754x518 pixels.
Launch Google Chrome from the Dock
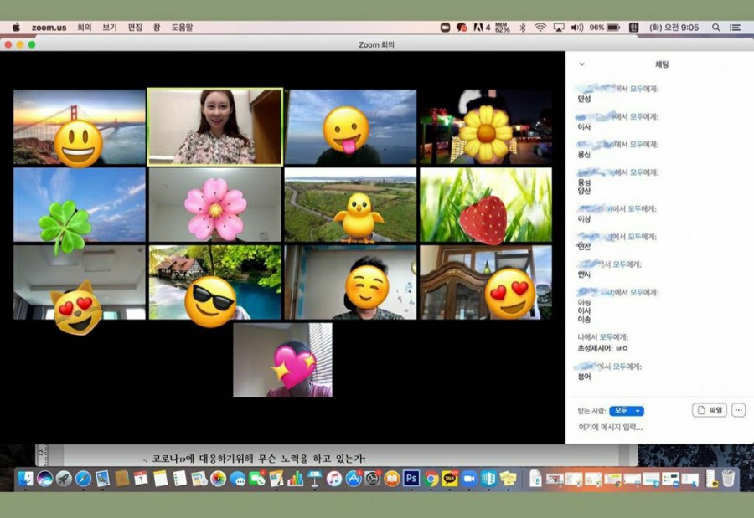pos(431,479)
